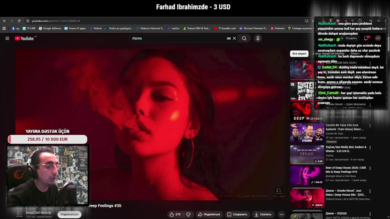Open account avatar menu

(378, 38)
